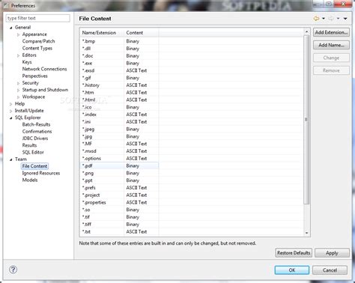Screen dimensions: 355x283
Task: Select Models under Team
Action: click(x=30, y=180)
